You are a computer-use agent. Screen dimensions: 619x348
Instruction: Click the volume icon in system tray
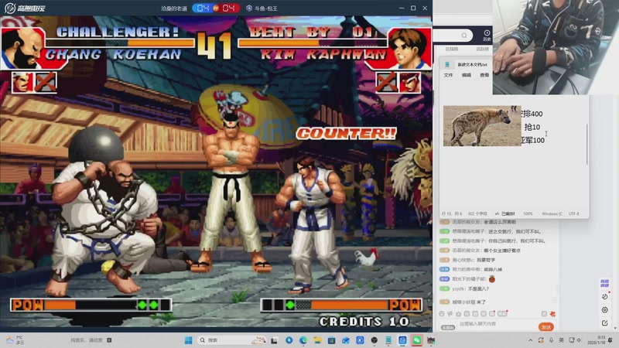(x=579, y=340)
